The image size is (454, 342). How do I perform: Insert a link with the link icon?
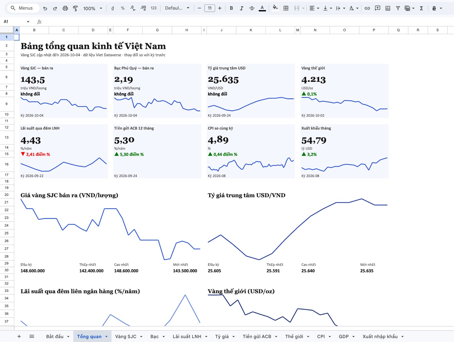[x=367, y=8]
